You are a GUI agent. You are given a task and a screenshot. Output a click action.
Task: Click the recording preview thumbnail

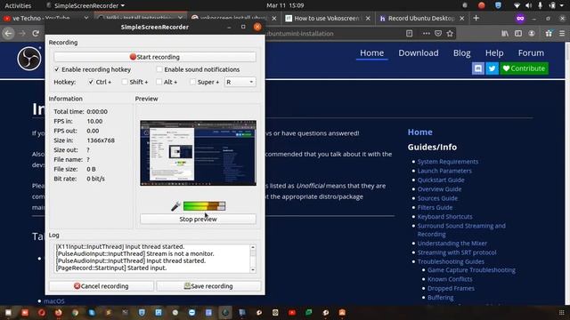click(x=198, y=153)
